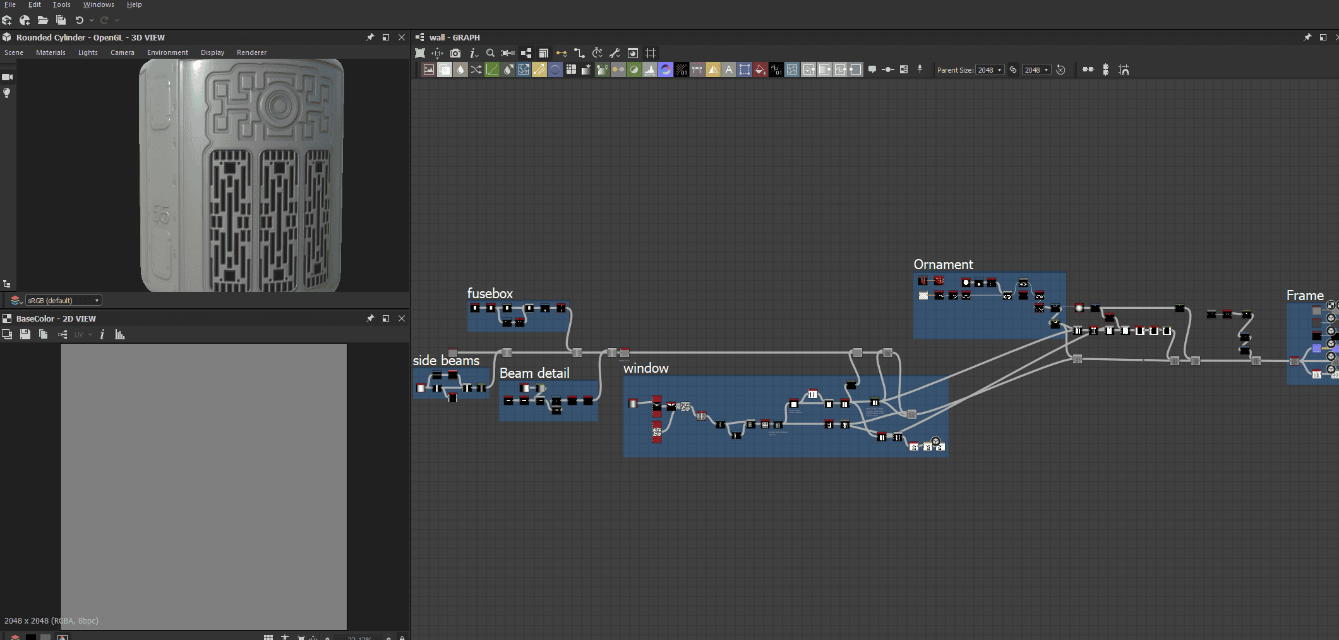Click the Levels node icon
This screenshot has width=1339, height=640.
pos(650,70)
